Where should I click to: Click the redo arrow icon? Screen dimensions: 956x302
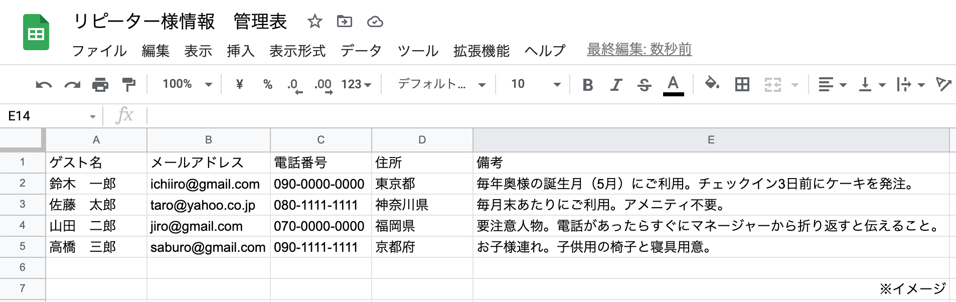pos(72,85)
